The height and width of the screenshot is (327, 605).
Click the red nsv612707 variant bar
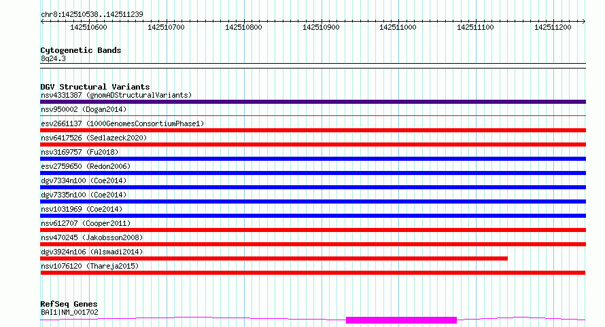pos(313,230)
